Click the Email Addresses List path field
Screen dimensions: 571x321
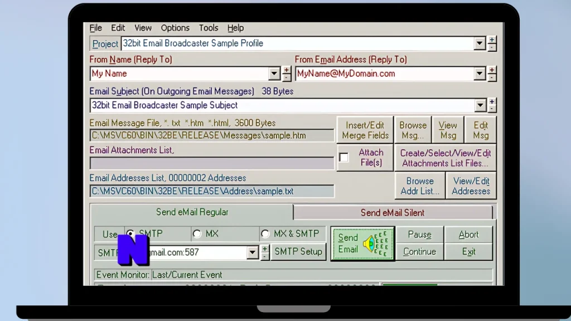click(x=212, y=191)
